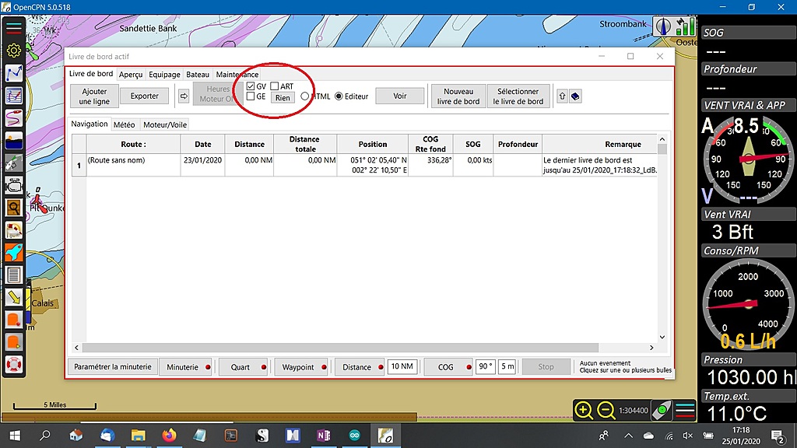The image size is (797, 448).
Task: Toggle the Minuterie button
Action: click(186, 367)
